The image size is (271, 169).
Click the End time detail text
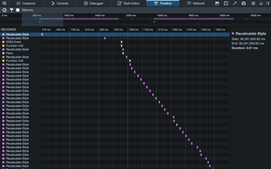point(248,43)
